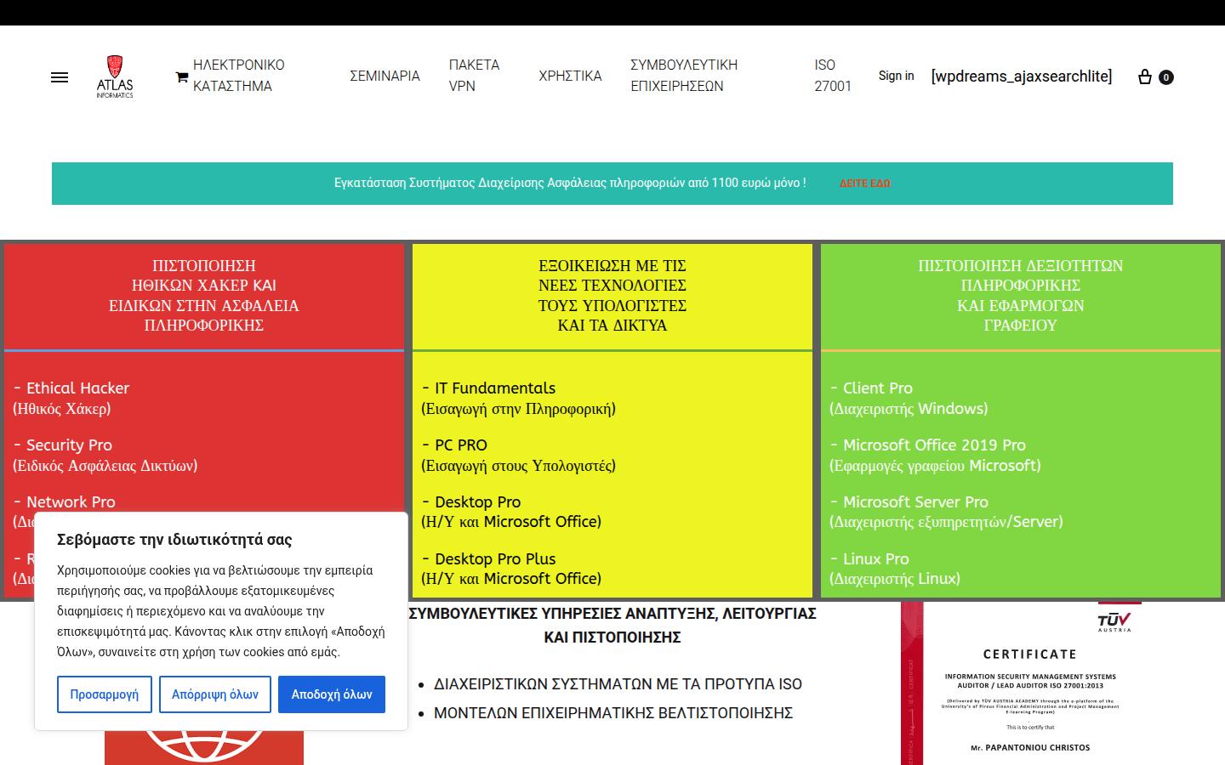Screen dimensions: 1225x765
Task: Click the red ethical hacker certification heading
Action: [204, 296]
